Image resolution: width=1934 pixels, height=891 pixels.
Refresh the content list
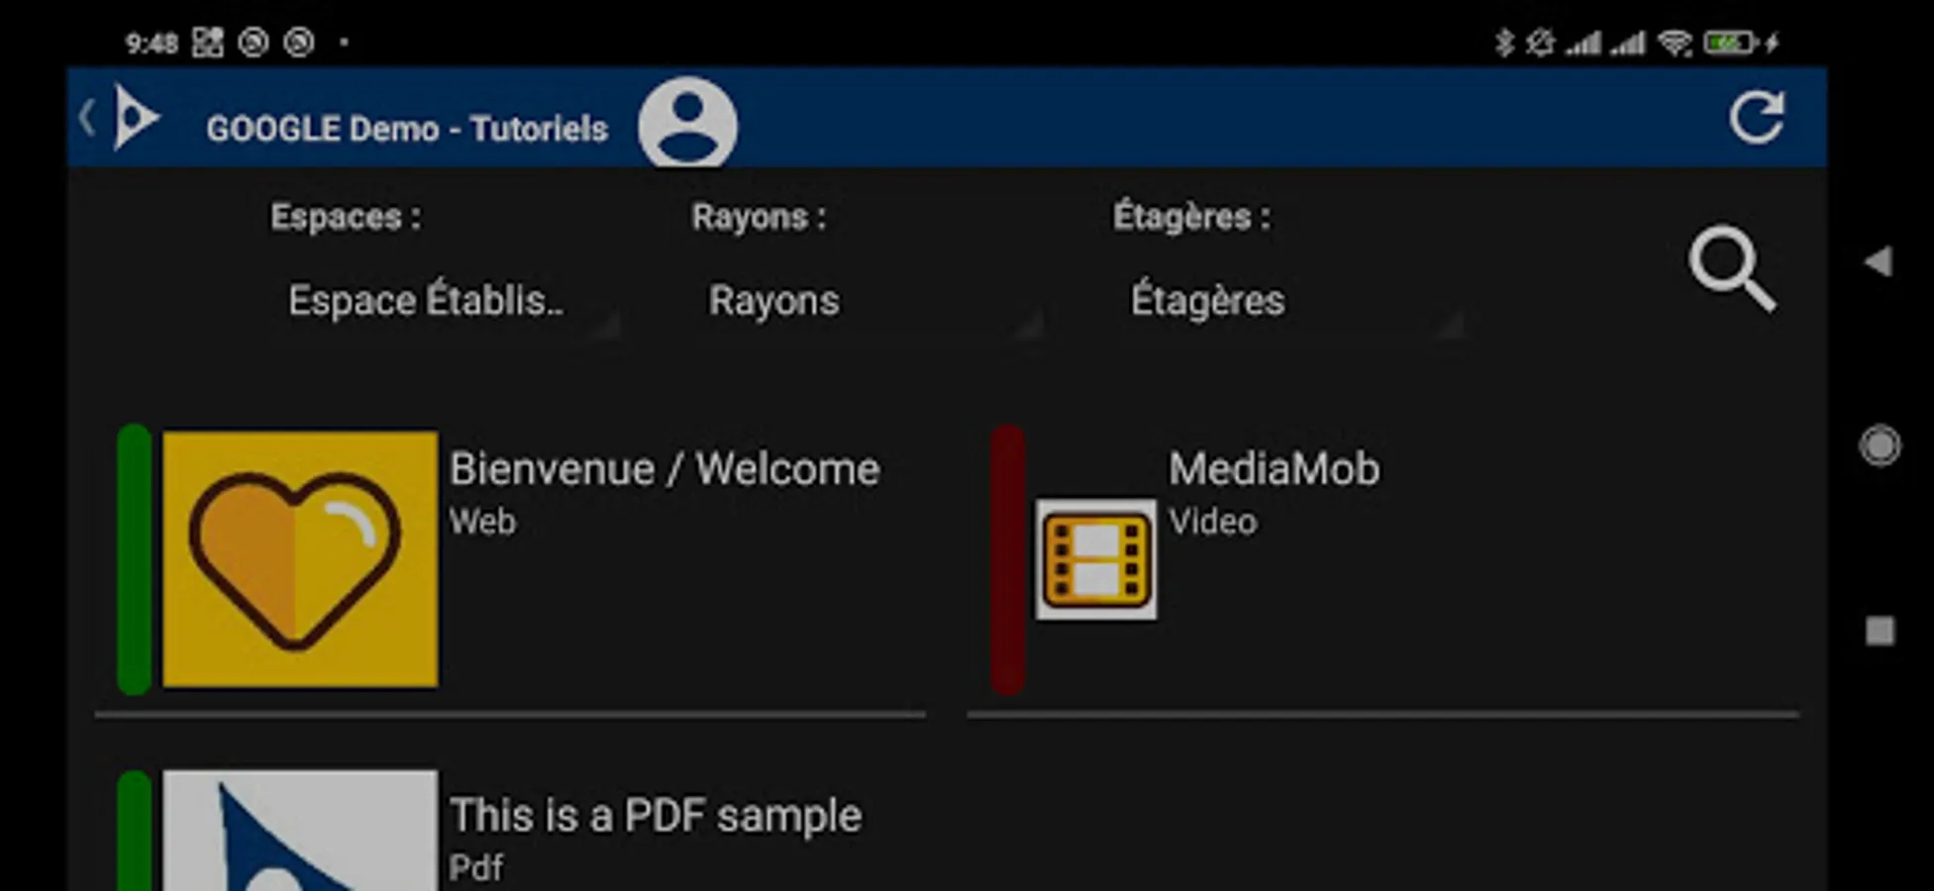click(1757, 118)
